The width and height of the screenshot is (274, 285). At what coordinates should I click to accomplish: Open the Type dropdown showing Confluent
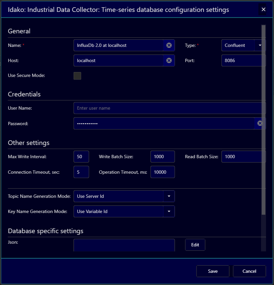(x=260, y=45)
